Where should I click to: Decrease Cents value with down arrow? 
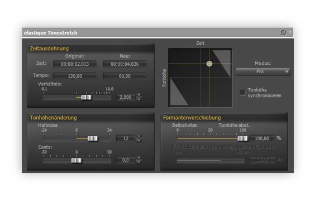139,162
